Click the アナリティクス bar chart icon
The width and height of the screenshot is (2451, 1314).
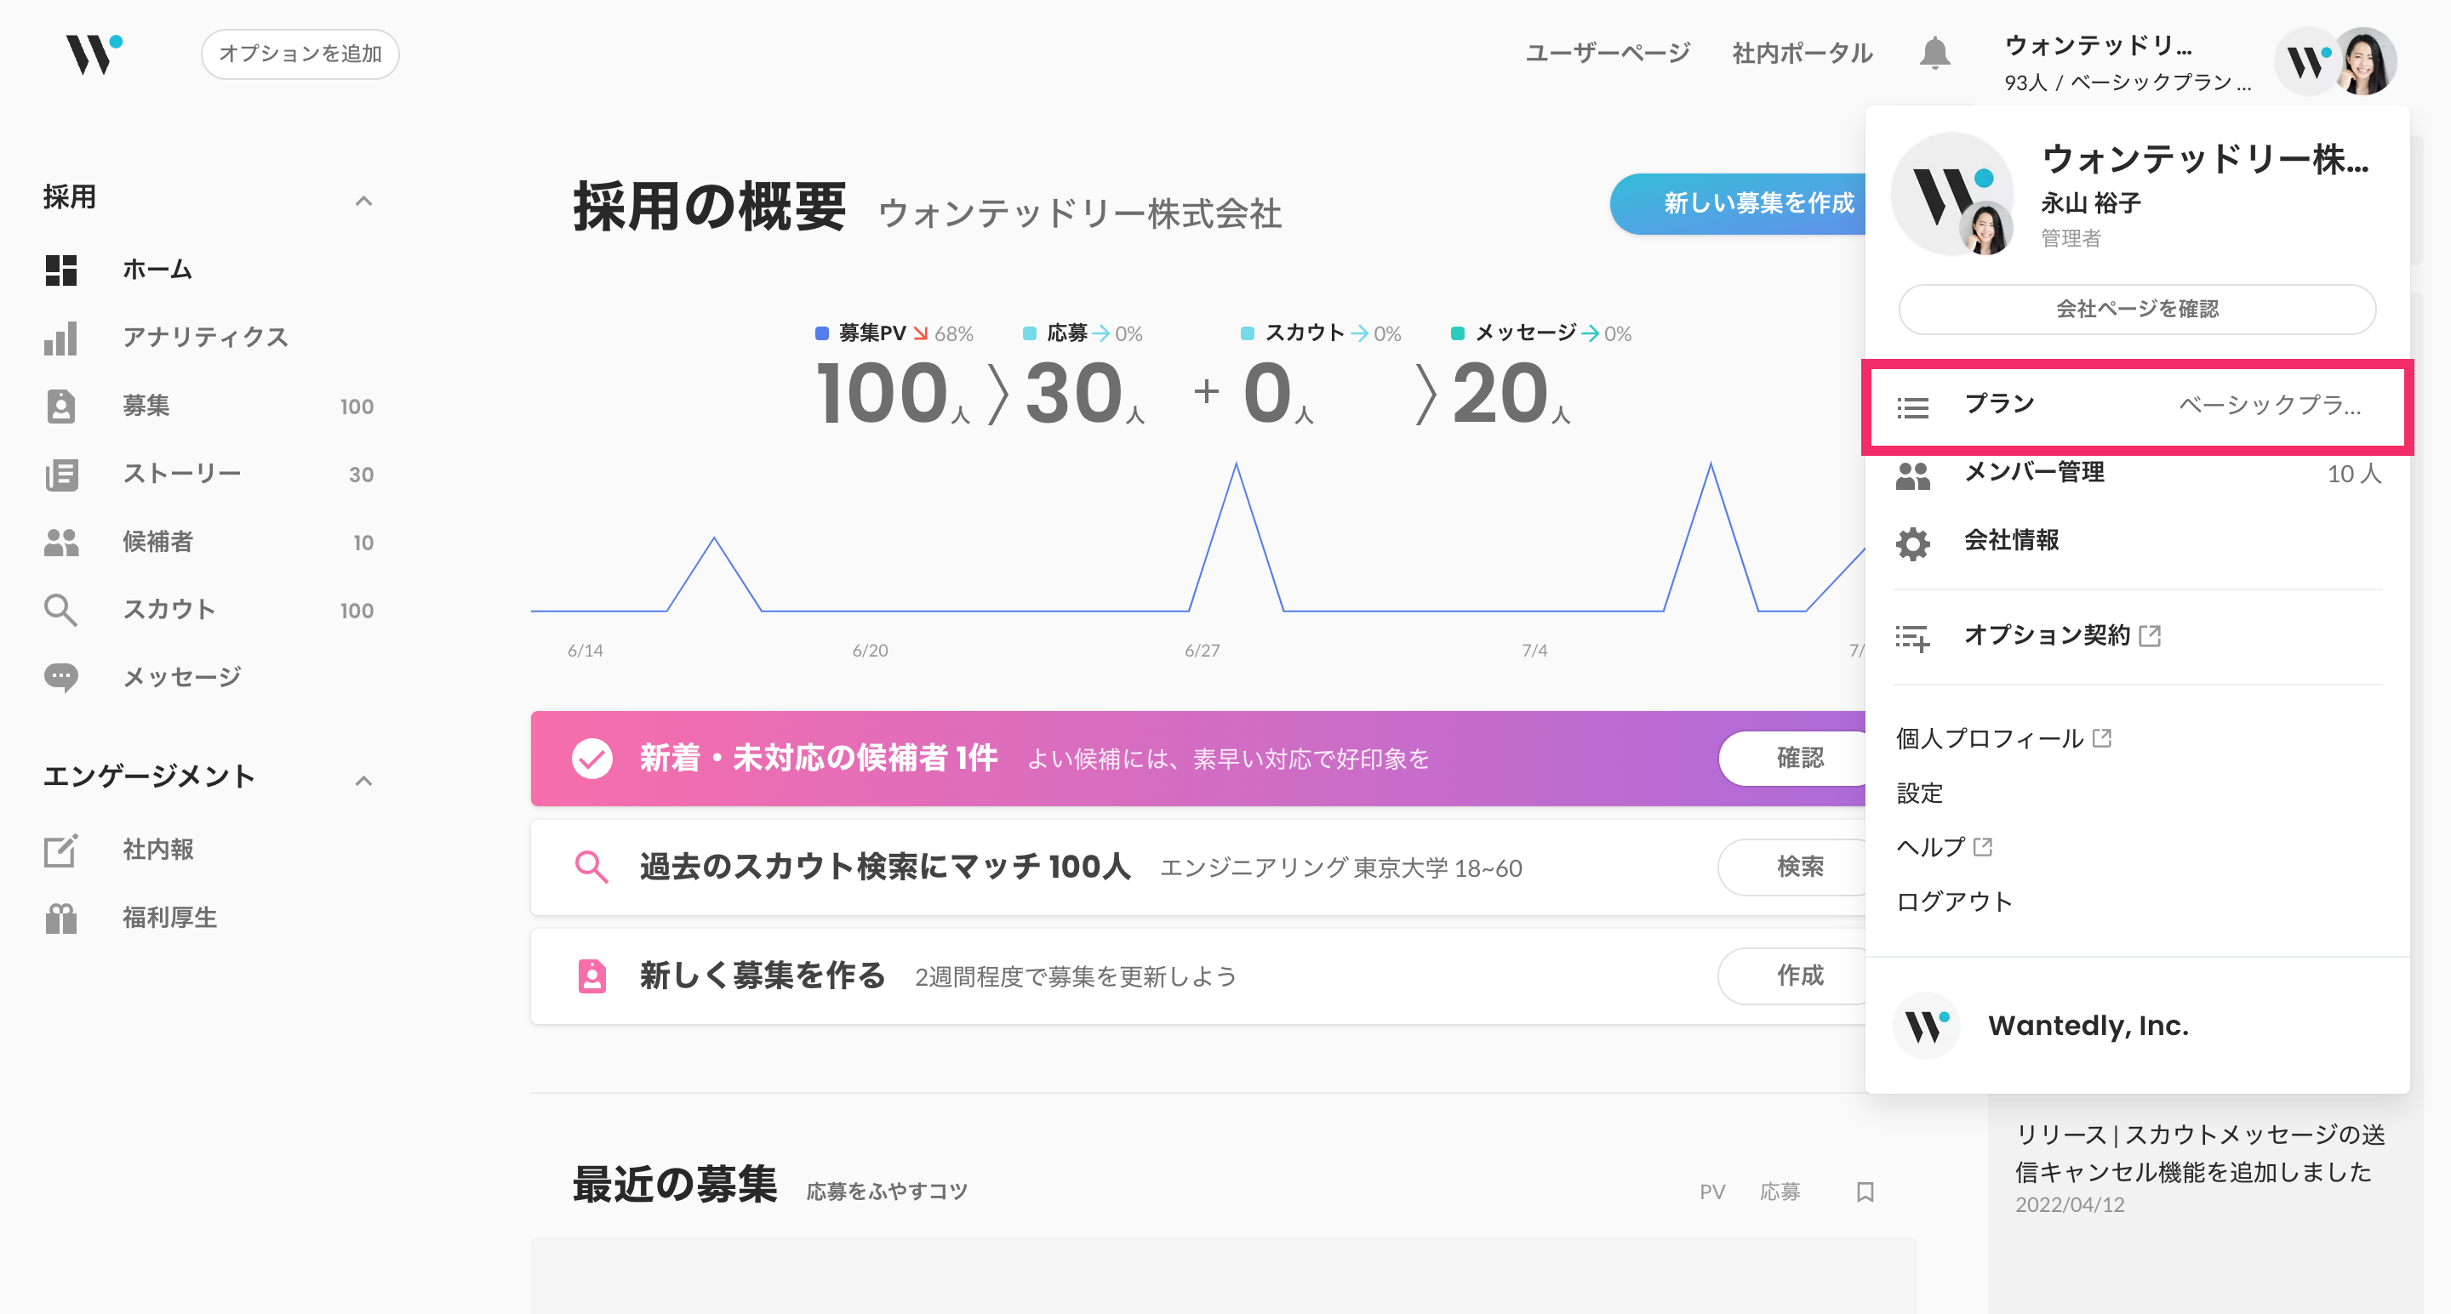coord(61,338)
